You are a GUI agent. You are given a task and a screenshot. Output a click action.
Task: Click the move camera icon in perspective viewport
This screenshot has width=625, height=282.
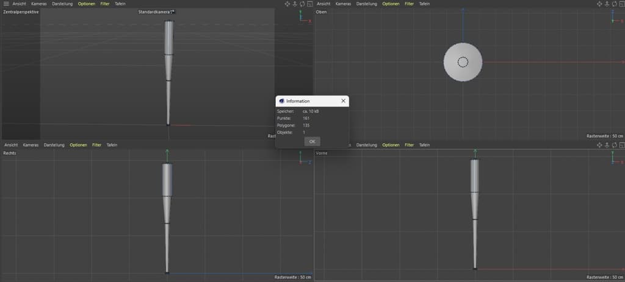coord(287,4)
